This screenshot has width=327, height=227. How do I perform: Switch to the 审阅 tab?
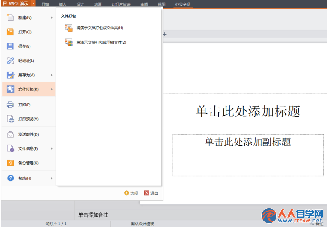[144, 4]
